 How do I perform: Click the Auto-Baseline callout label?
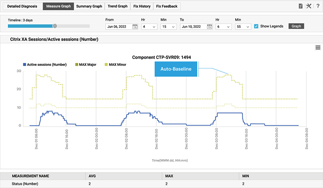176,68
